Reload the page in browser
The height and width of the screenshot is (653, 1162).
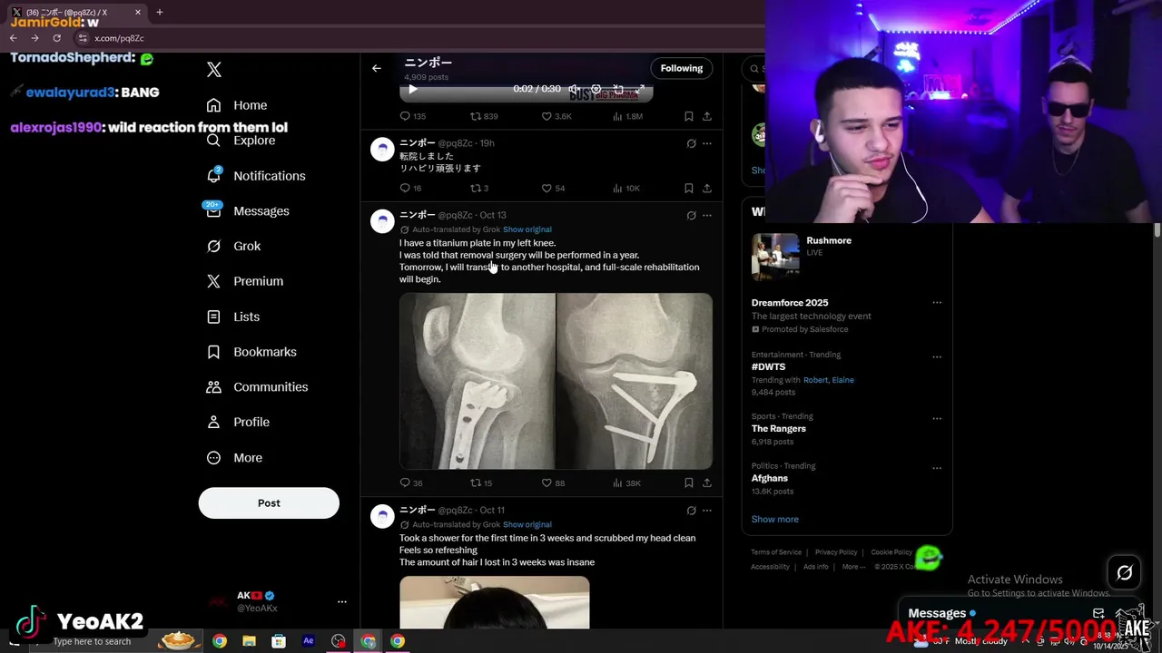coord(56,38)
